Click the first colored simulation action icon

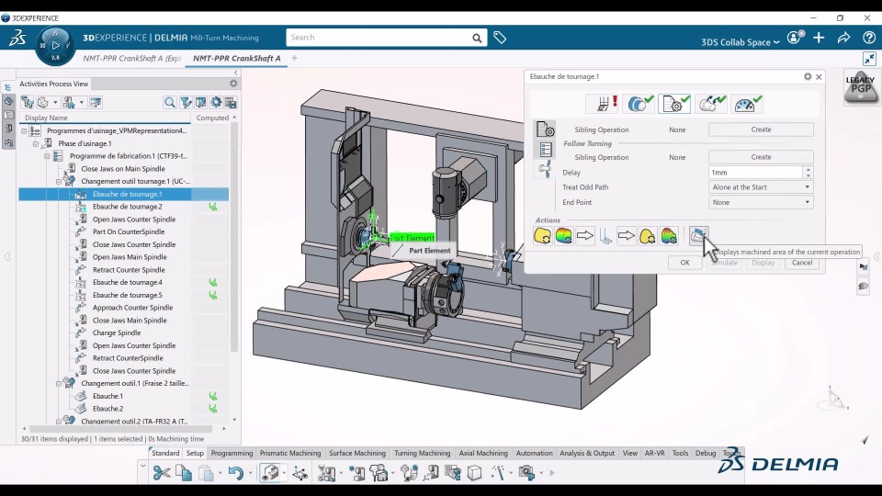(x=563, y=236)
